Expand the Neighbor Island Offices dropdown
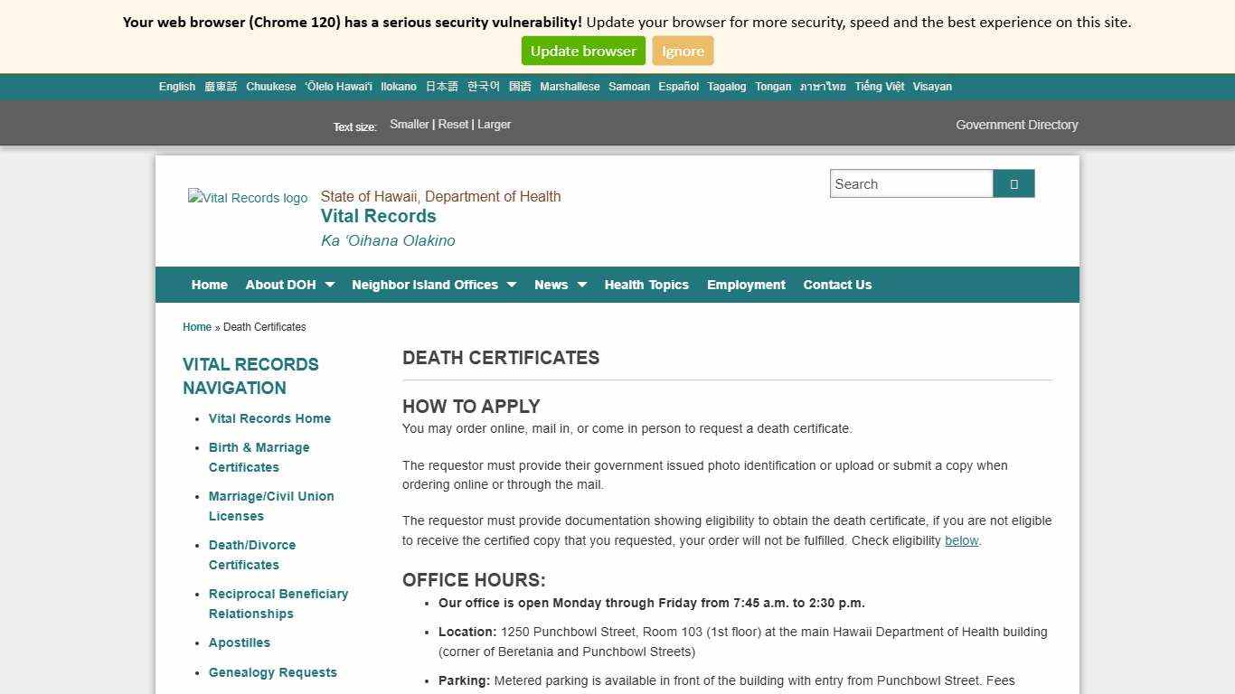 (x=426, y=285)
